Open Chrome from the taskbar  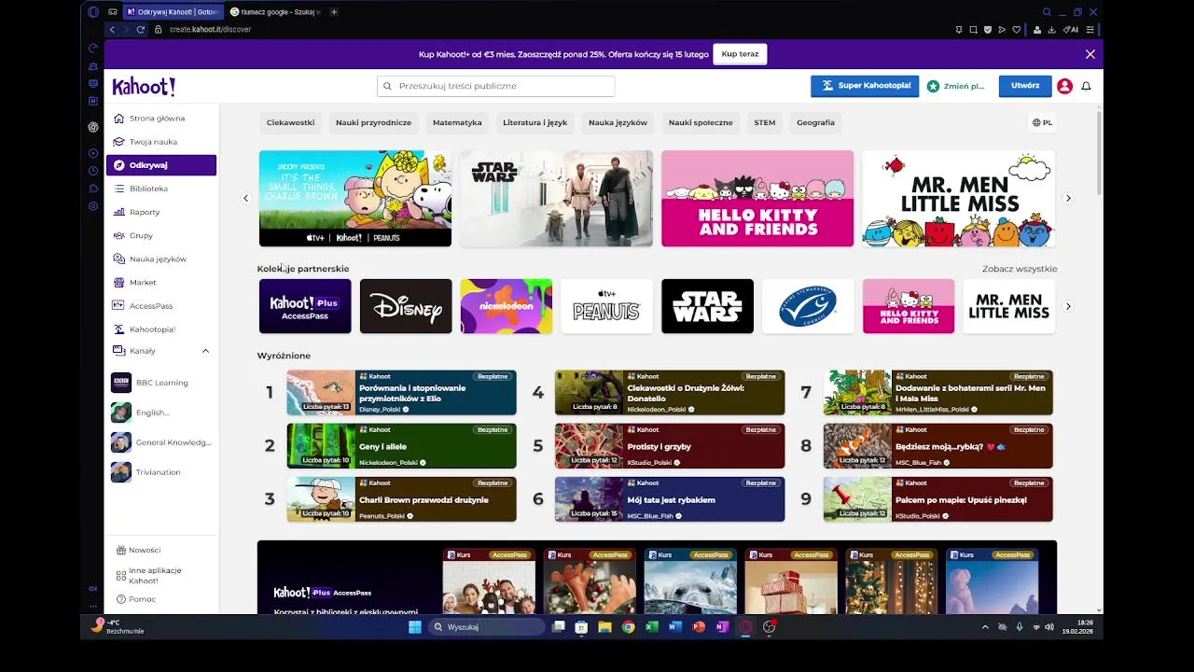[629, 627]
